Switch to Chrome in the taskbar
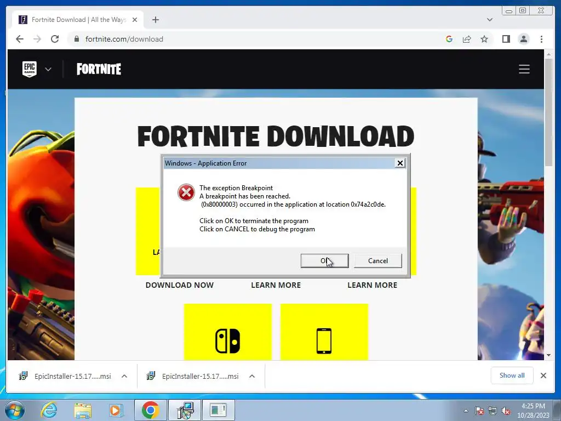This screenshot has width=561, height=421. point(150,410)
